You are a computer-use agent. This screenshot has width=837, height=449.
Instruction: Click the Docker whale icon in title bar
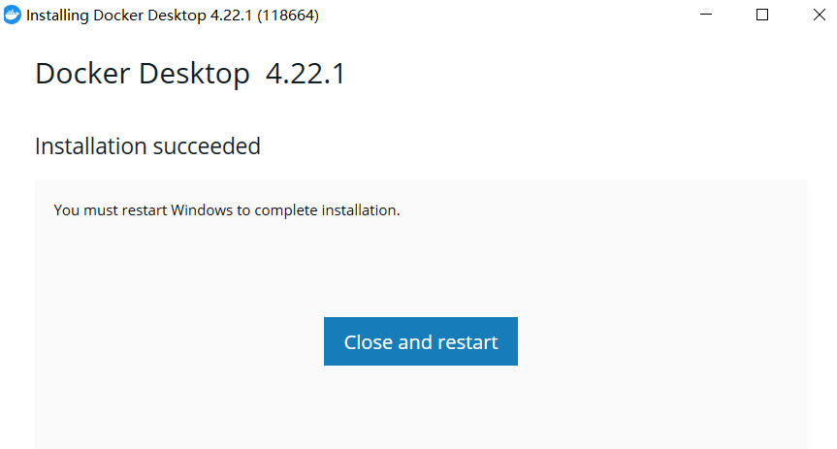click(13, 16)
